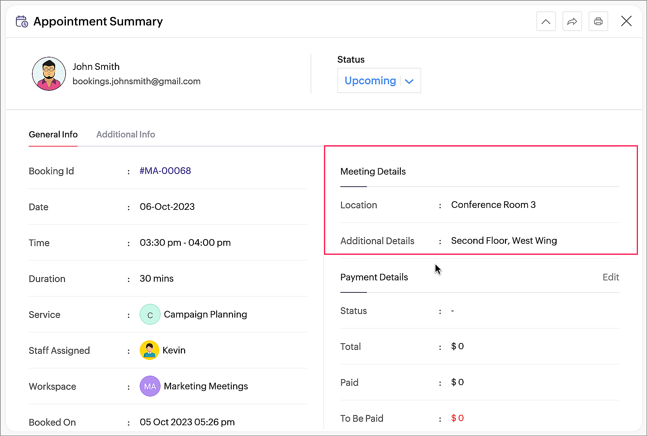
Task: Click the Campaign Planning service icon
Action: tap(150, 314)
